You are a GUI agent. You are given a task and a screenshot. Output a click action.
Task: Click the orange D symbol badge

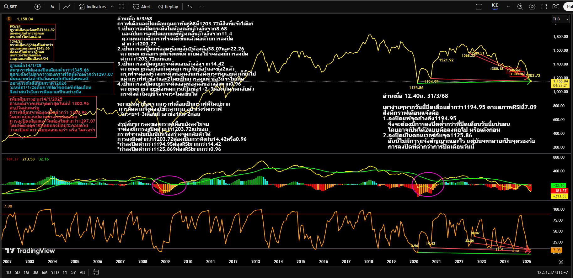pyautogui.click(x=9, y=19)
